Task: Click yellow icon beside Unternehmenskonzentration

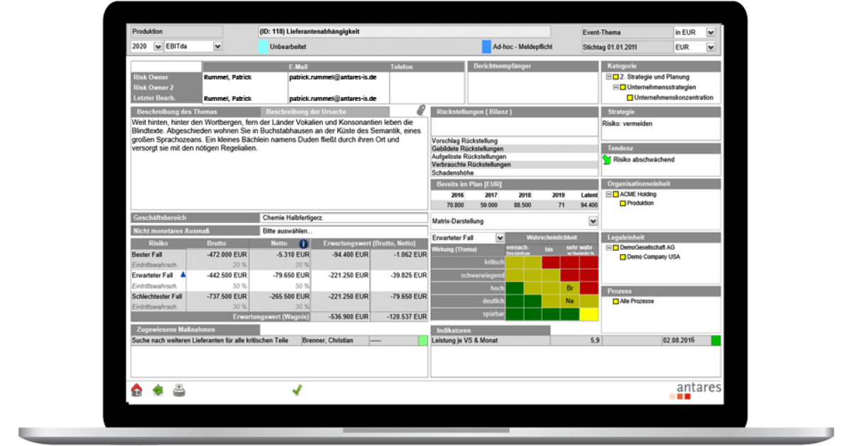Action: [x=630, y=98]
